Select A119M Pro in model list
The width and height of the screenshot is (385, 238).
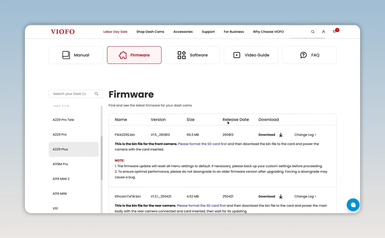pos(74,164)
